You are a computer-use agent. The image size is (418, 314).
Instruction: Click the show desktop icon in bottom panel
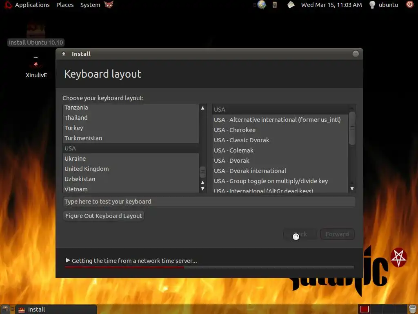(x=5, y=310)
